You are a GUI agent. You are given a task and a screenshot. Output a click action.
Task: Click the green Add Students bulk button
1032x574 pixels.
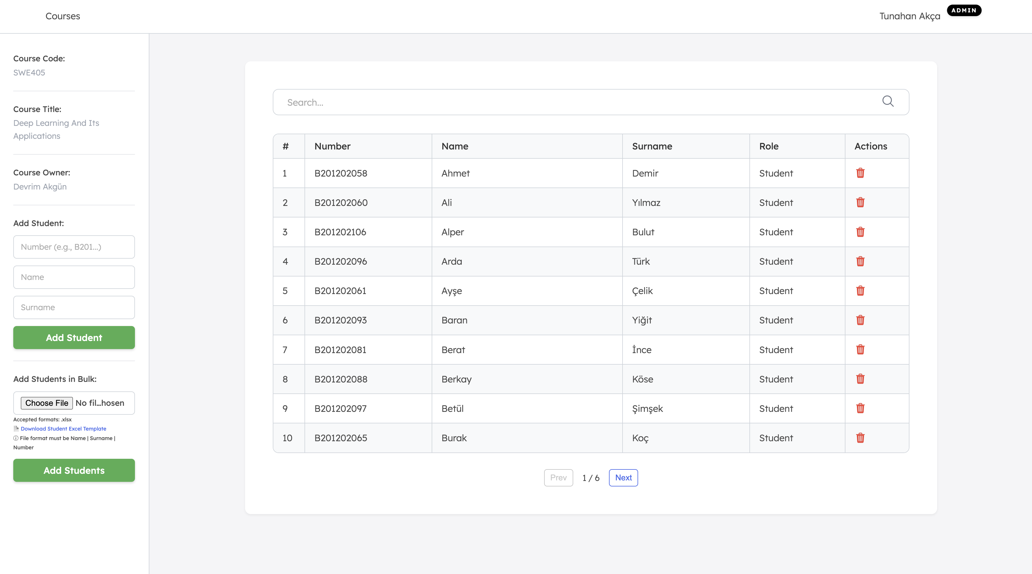point(74,470)
